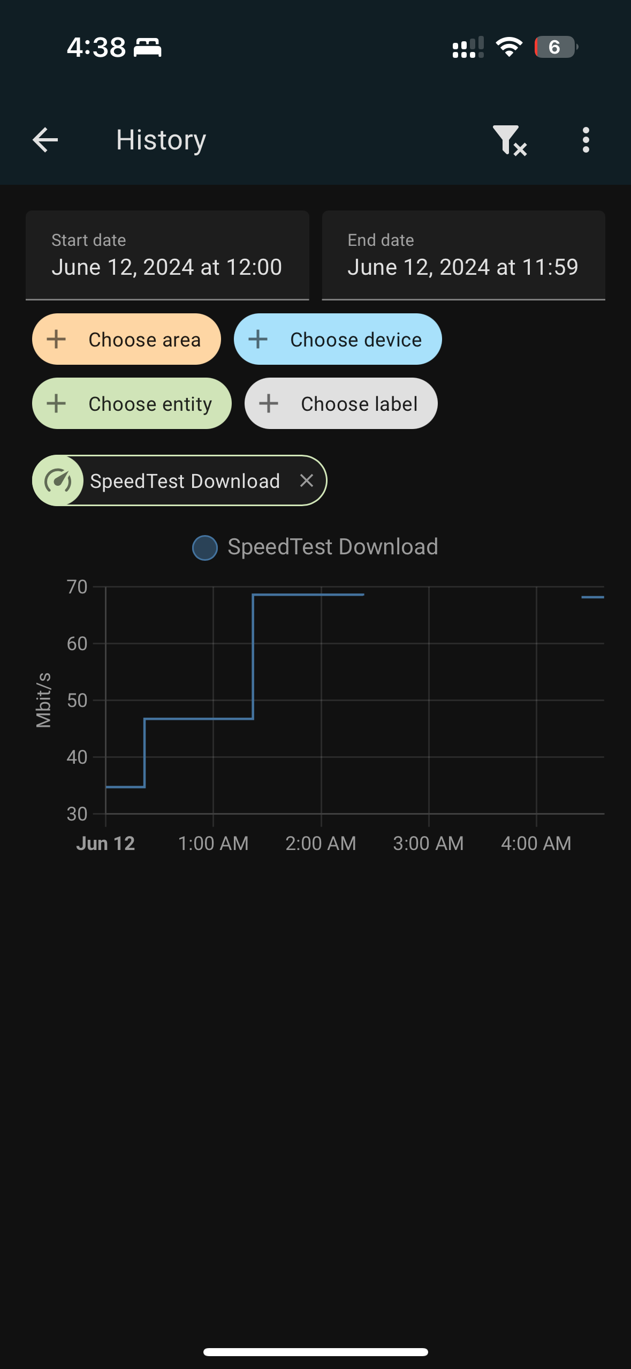Open the three-dot overflow menu
This screenshot has width=631, height=1369.
pyautogui.click(x=586, y=140)
